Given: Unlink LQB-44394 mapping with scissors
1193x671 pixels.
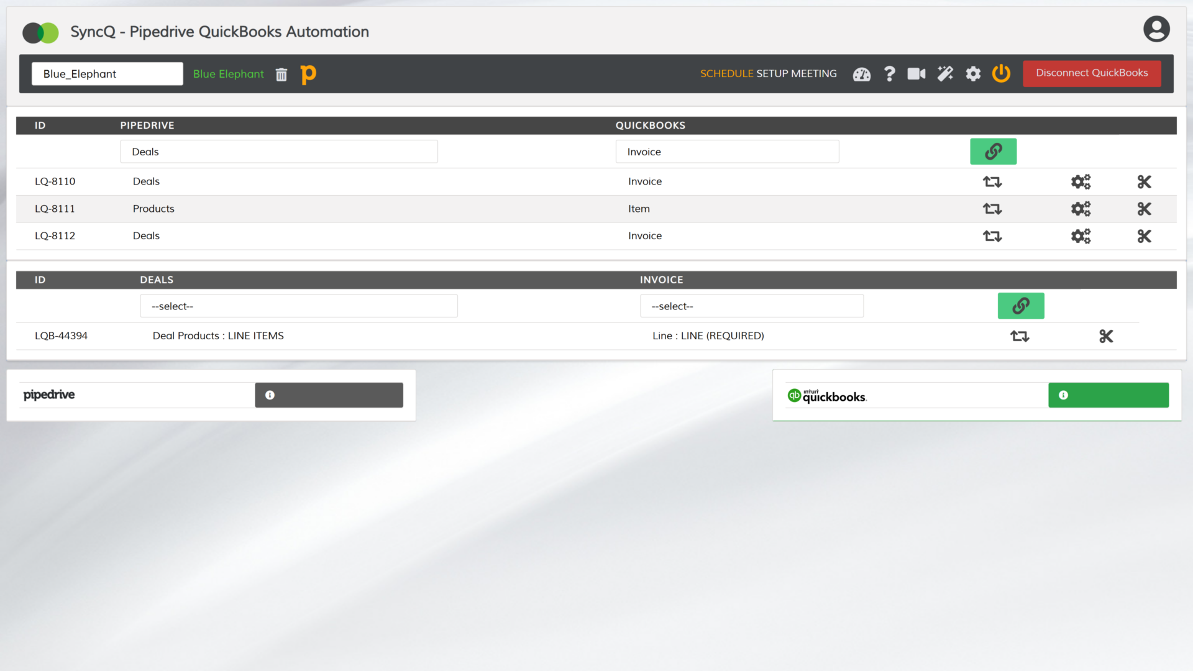Looking at the screenshot, I should (x=1106, y=336).
